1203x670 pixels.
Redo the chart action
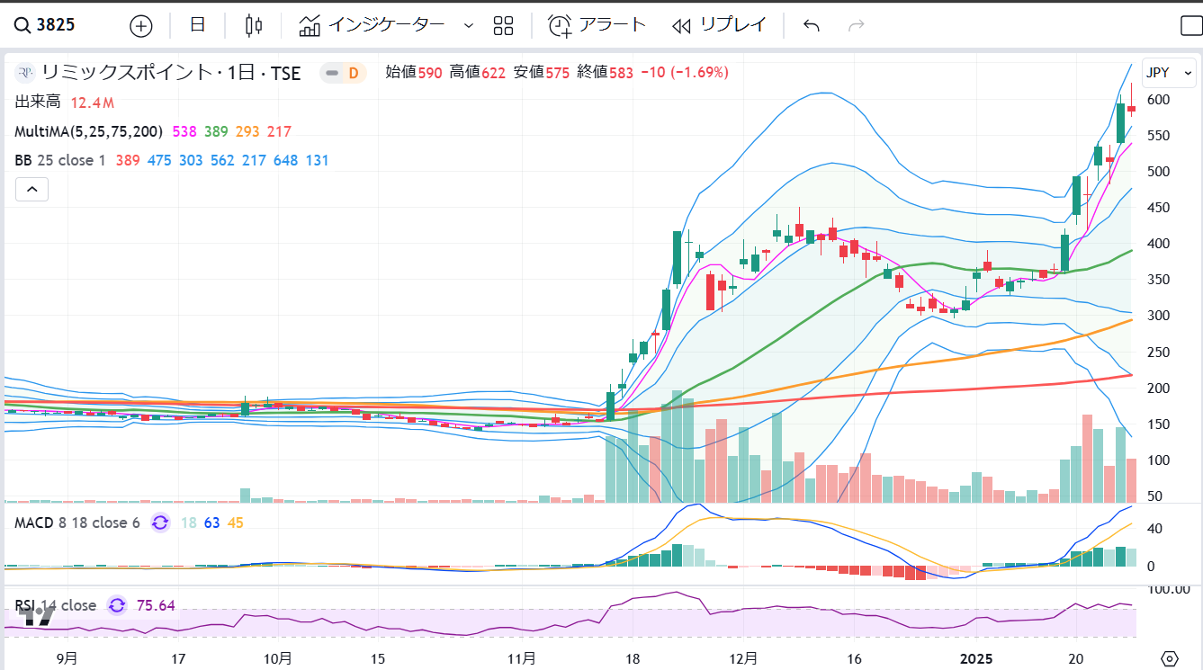(857, 25)
